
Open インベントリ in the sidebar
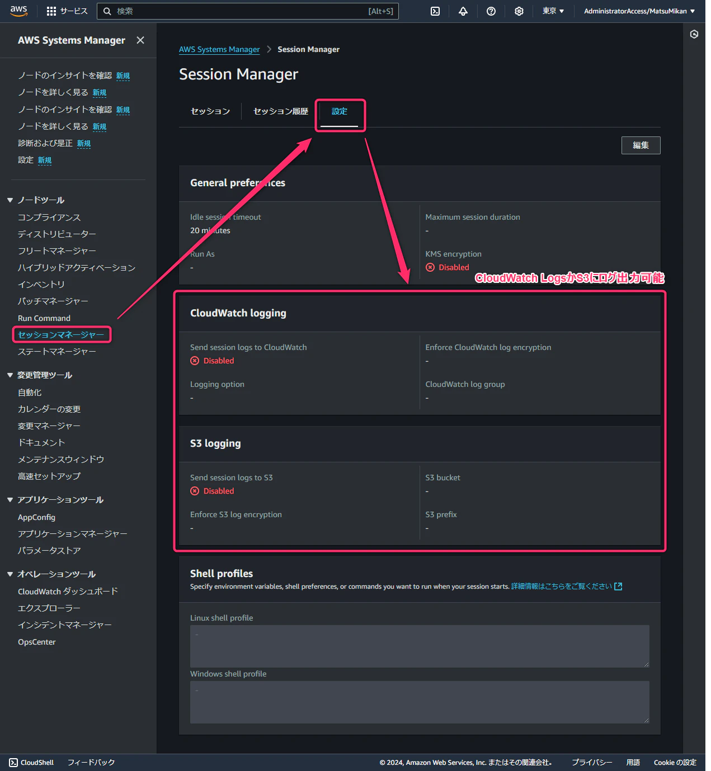point(41,285)
